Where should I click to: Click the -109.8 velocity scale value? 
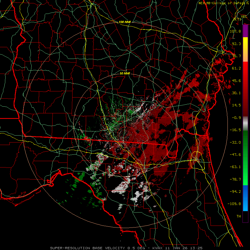pos(234,204)
